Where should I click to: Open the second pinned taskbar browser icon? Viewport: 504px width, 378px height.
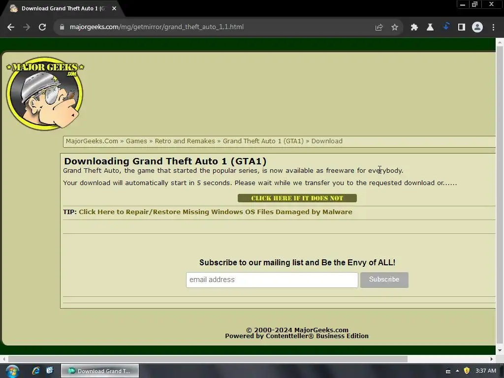pos(50,371)
